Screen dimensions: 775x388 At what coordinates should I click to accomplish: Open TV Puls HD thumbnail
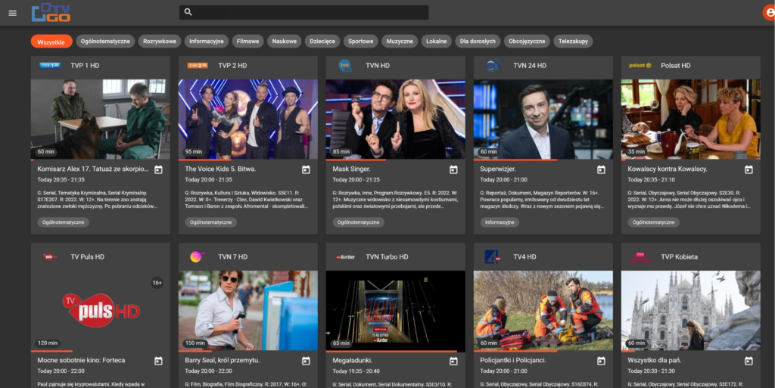click(101, 311)
